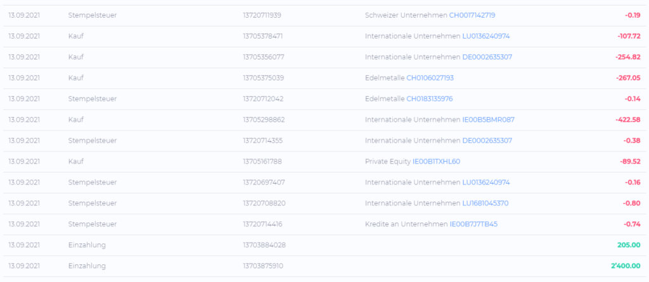The image size is (649, 282).
Task: Click ISIN link IE00B5BMR087
Action: 489,120
